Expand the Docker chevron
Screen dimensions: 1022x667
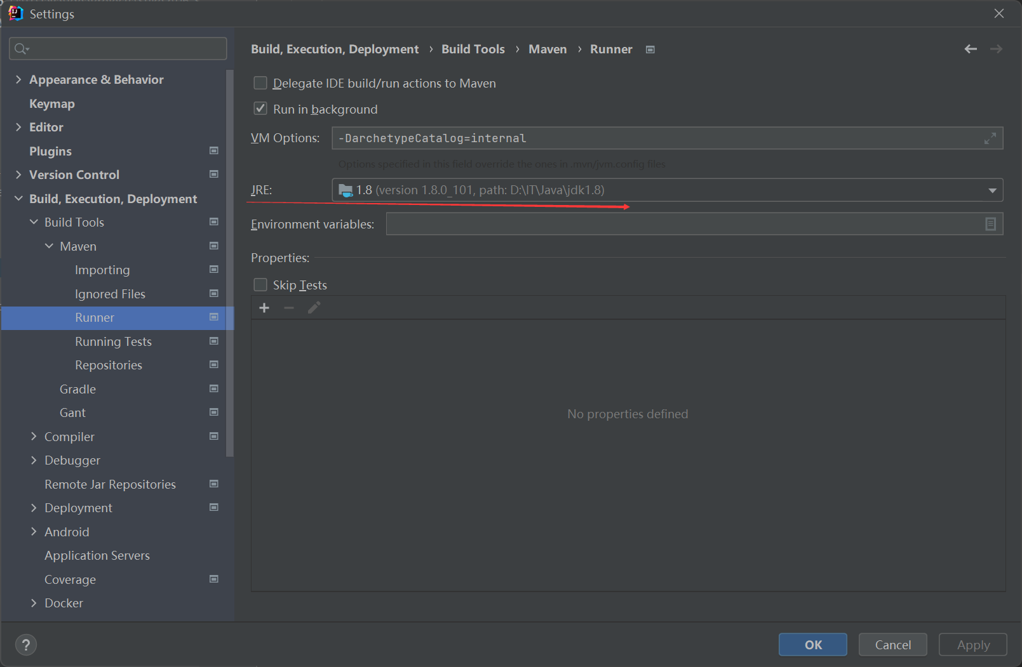34,603
